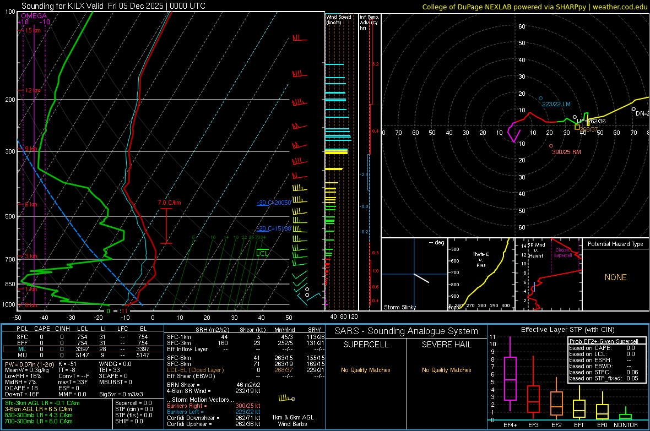
Task: Click the brown '268/37' hodograph label
Action: click(589, 129)
